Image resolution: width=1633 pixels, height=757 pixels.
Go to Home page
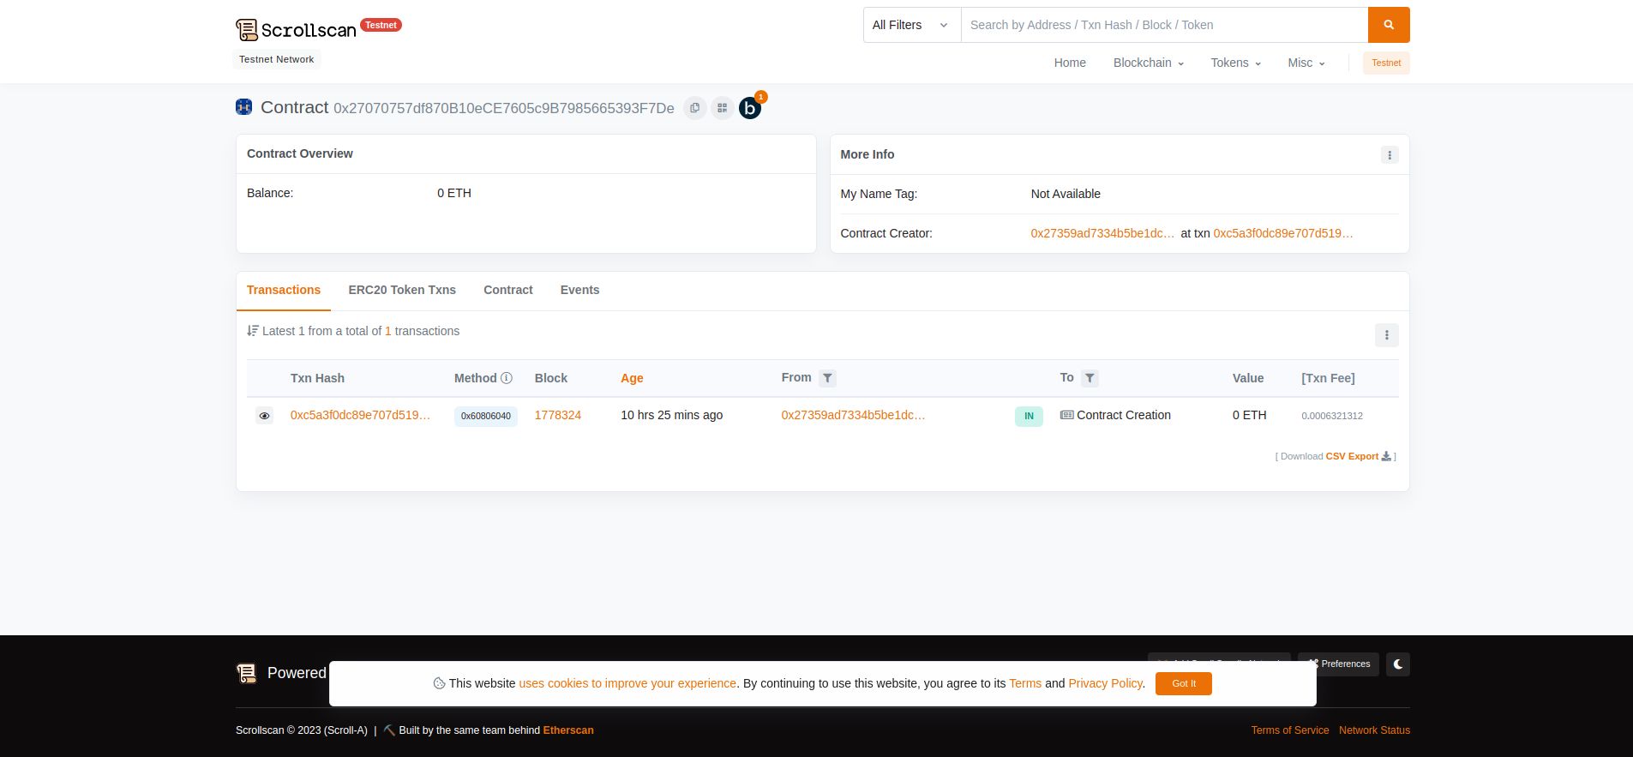pos(1070,63)
